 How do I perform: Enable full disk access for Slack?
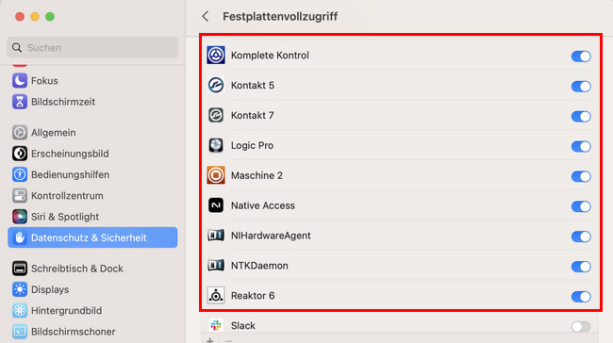coord(581,326)
